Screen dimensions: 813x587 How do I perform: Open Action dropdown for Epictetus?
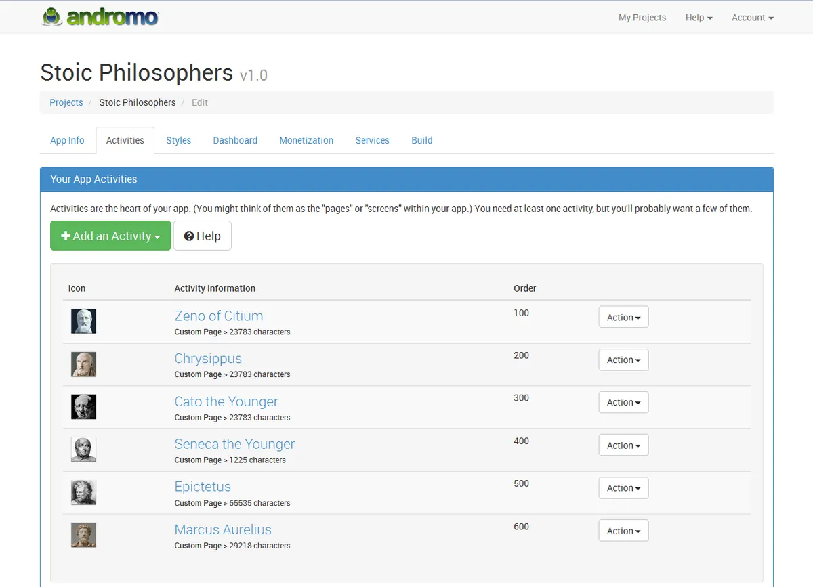[x=623, y=488]
